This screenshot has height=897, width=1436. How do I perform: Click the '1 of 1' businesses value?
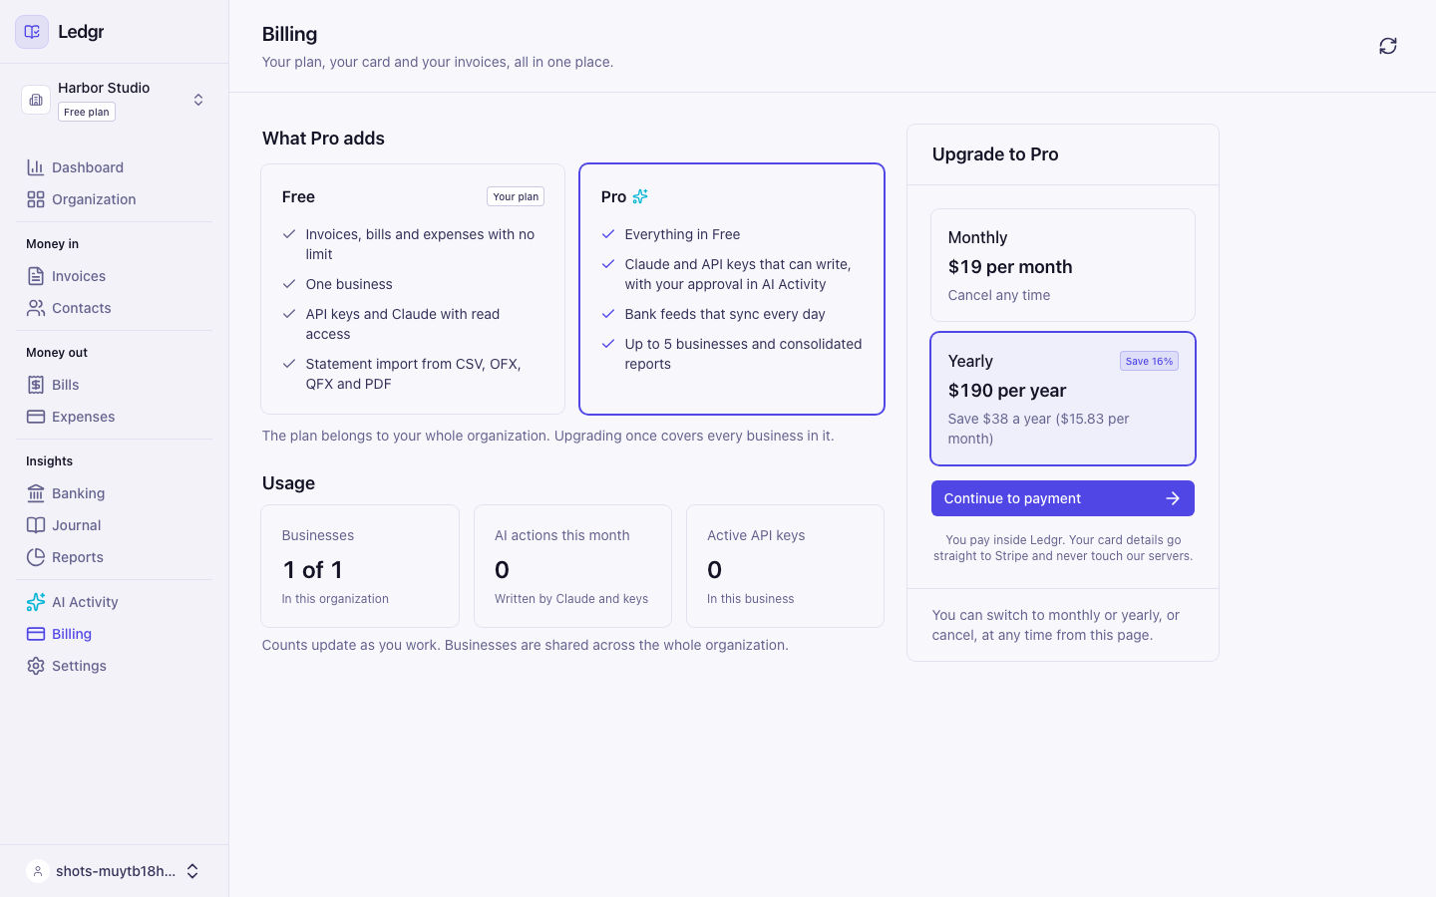(x=312, y=570)
